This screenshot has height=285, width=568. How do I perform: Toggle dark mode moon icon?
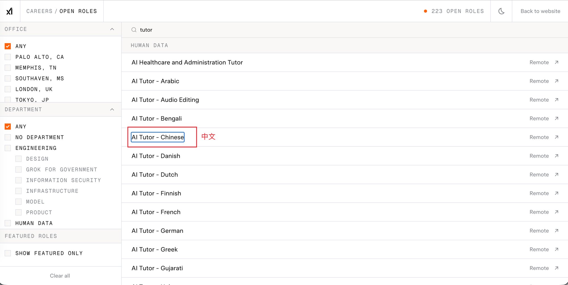click(x=501, y=11)
